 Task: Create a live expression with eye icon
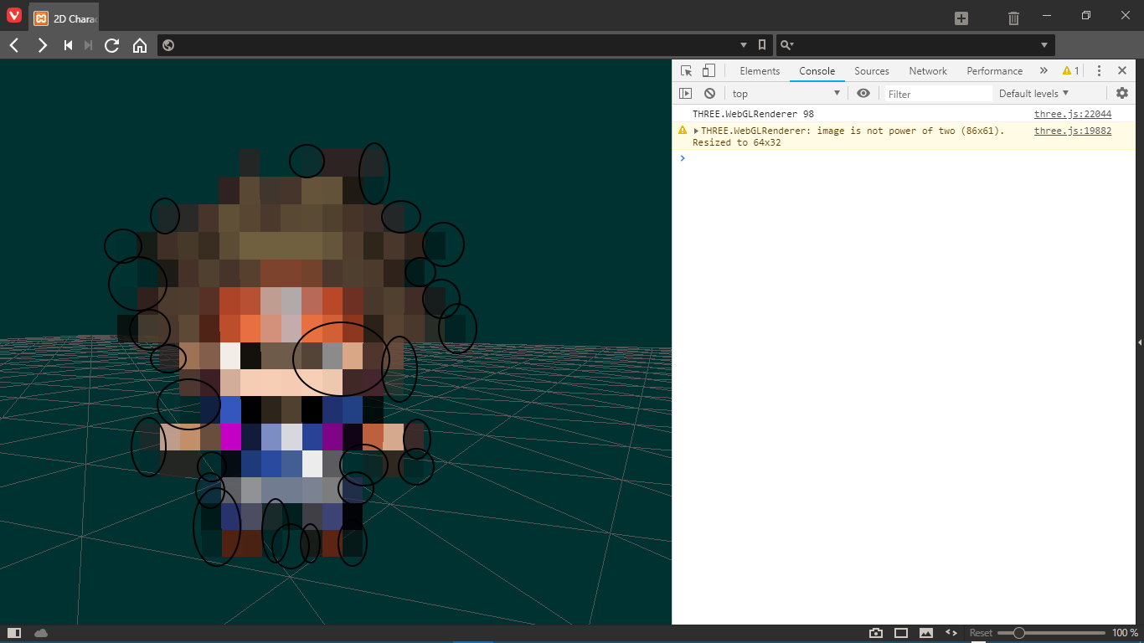(863, 94)
